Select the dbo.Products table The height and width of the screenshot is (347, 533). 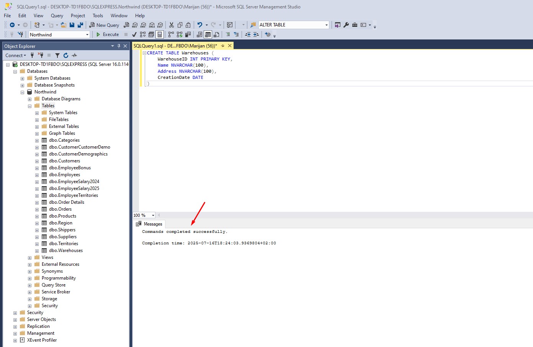pos(62,216)
